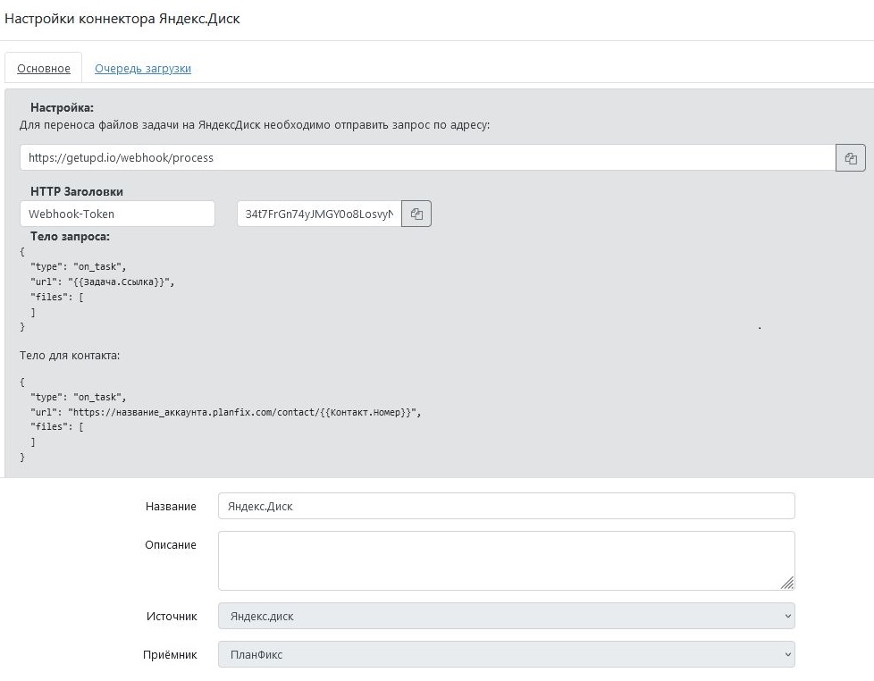Copy the webhook URL with the copy icon
The height and width of the screenshot is (681, 874).
click(850, 157)
